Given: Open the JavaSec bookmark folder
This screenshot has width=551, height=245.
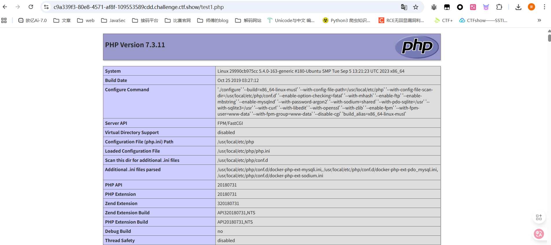Looking at the screenshot, I should (113, 20).
